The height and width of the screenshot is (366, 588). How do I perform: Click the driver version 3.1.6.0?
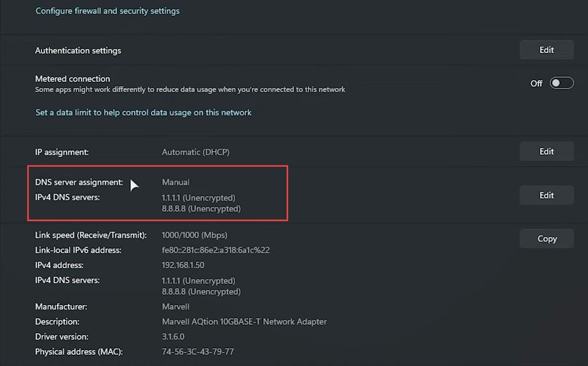pos(173,337)
